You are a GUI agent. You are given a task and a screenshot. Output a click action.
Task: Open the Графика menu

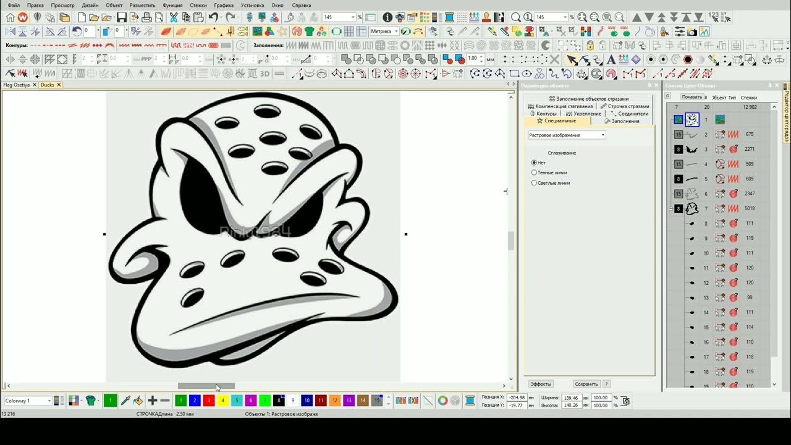(224, 5)
